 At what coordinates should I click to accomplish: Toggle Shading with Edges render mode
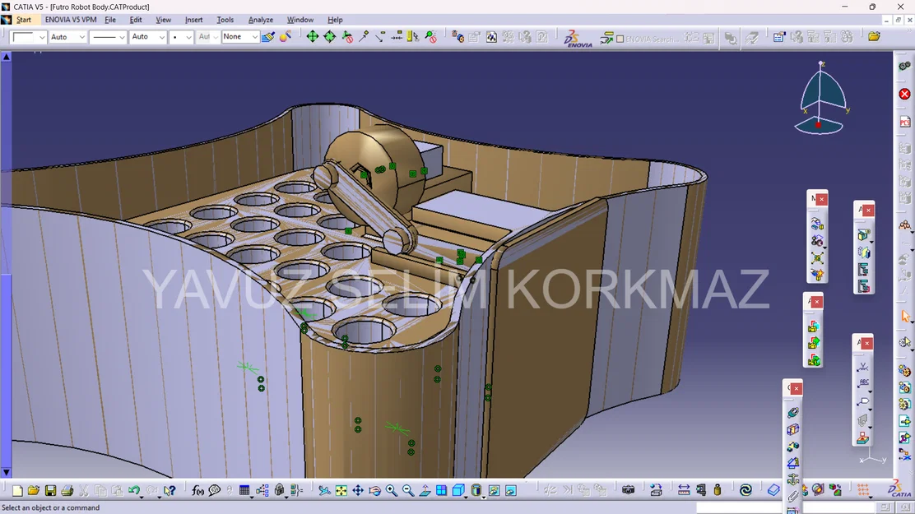(x=476, y=490)
